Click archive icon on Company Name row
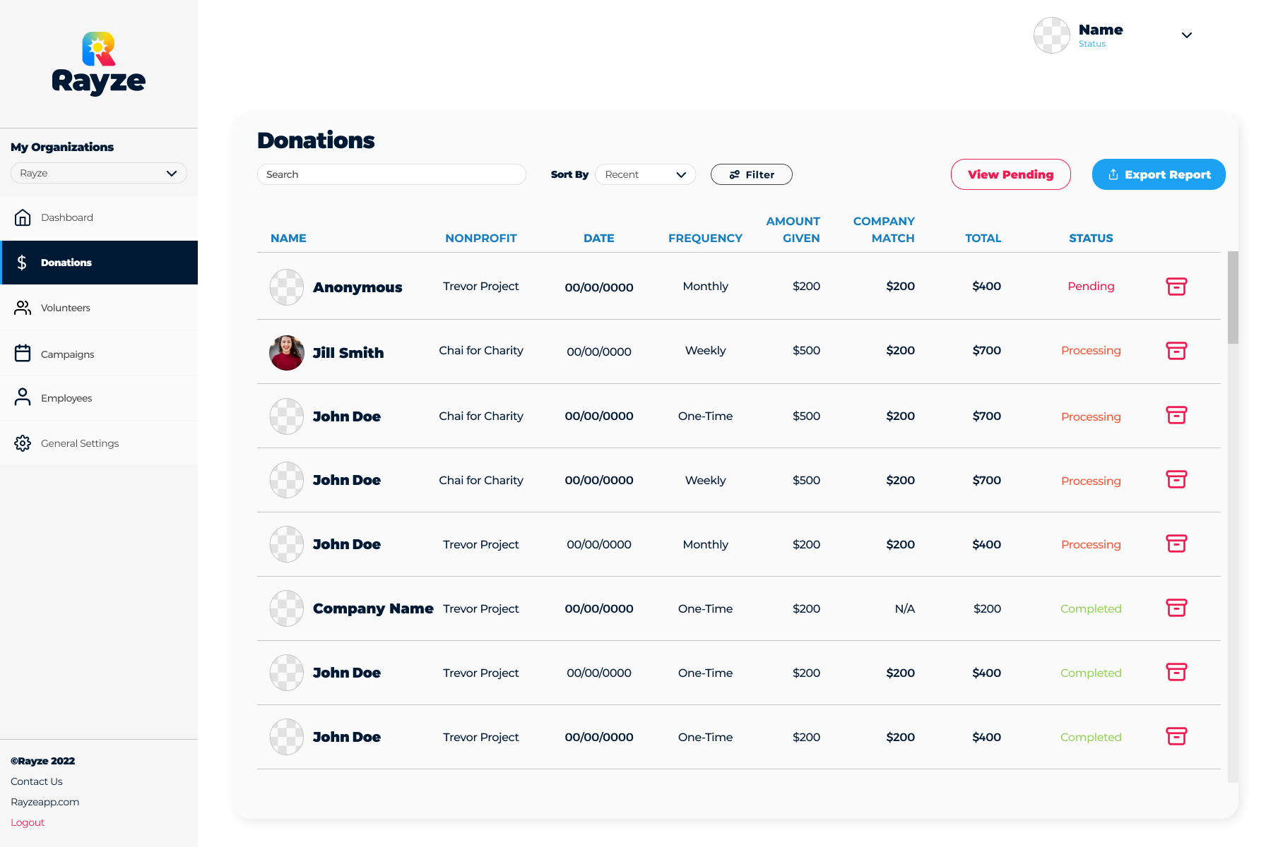This screenshot has height=847, width=1266. (1176, 608)
